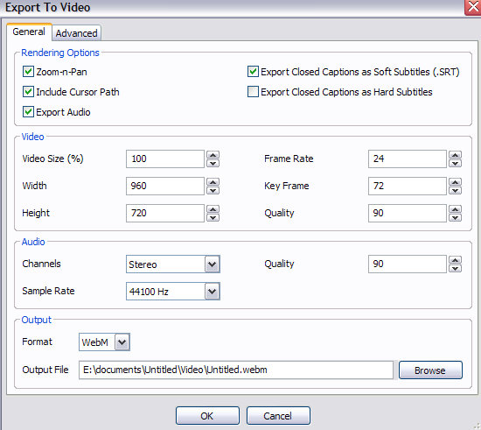Switch to the Advanced tab
The height and width of the screenshot is (430, 481).
tap(76, 33)
